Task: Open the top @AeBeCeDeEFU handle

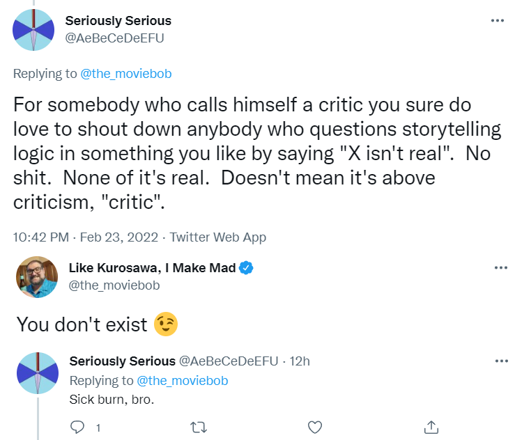Action: click(114, 38)
